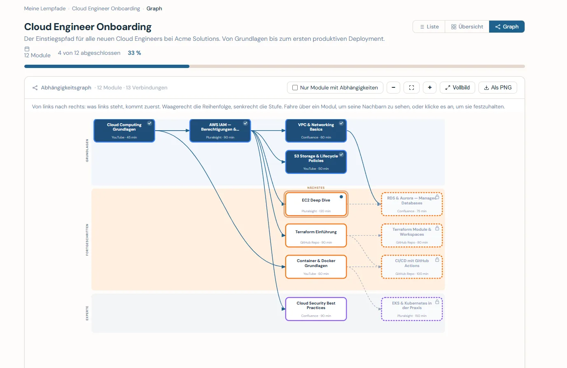
Task: Click the fit-to-view frame icon
Action: tap(411, 87)
